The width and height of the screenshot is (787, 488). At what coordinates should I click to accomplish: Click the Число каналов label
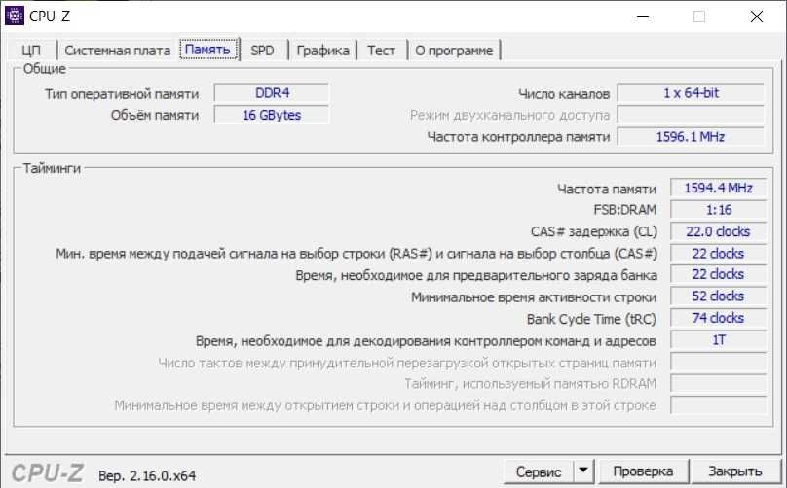(564, 94)
